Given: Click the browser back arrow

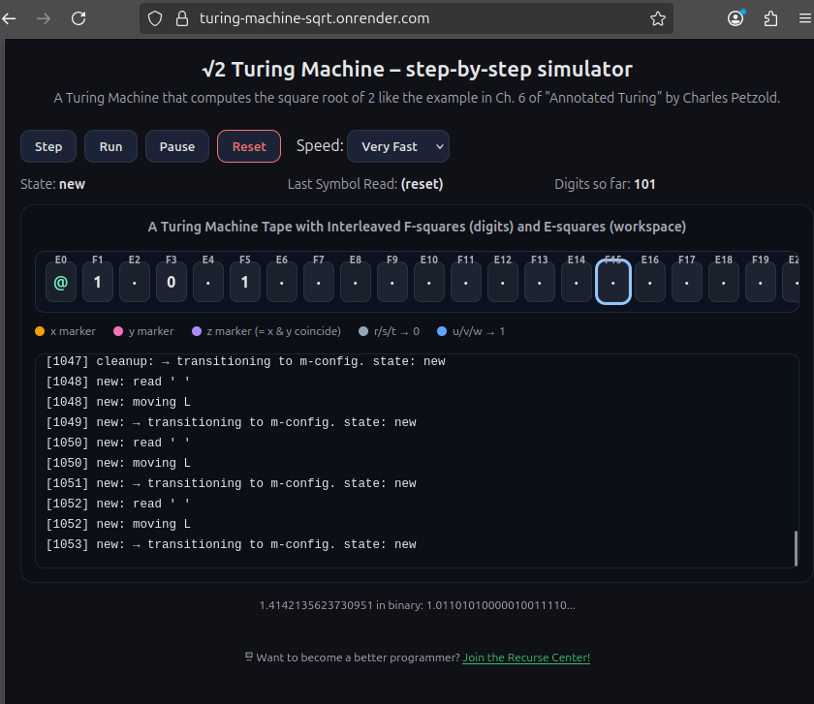Looking at the screenshot, I should tap(10, 18).
